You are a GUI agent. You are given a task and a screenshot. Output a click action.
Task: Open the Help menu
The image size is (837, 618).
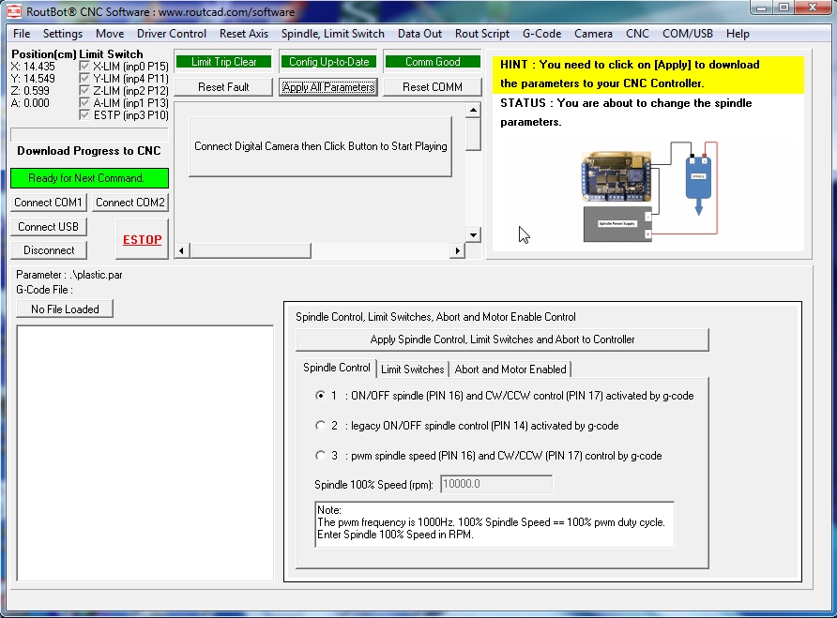pos(738,34)
